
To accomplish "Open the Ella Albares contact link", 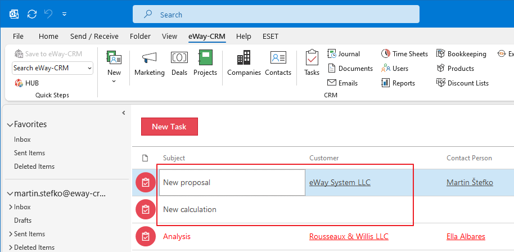I will 466,237.
